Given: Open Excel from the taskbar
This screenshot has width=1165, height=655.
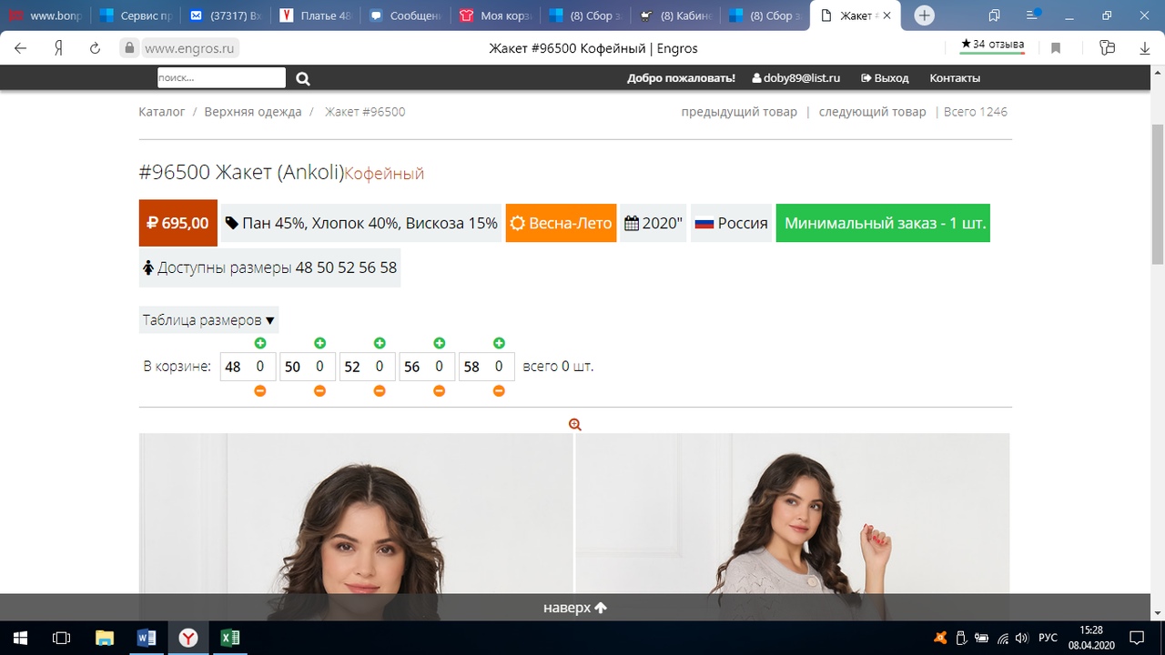Looking at the screenshot, I should 230,638.
